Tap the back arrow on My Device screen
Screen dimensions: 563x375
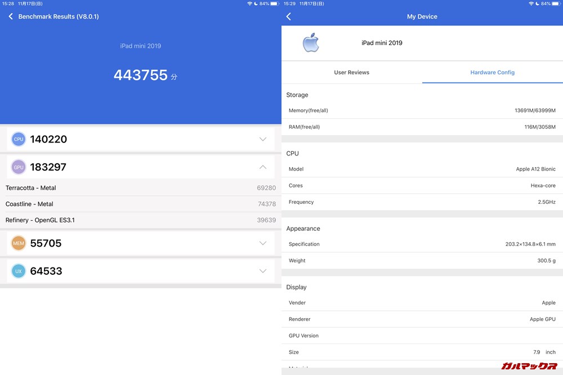(x=288, y=16)
